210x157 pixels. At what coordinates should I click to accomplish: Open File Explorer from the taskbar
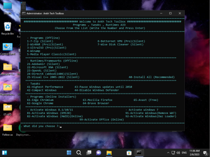coord(109,153)
